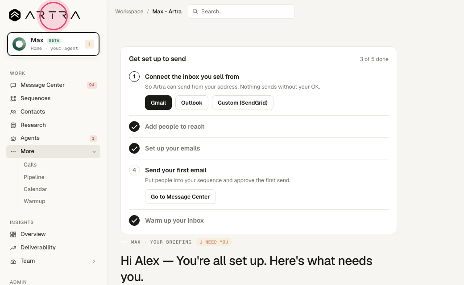Click the Team gauge icon
Screen dimensions: 464x285
13,261
